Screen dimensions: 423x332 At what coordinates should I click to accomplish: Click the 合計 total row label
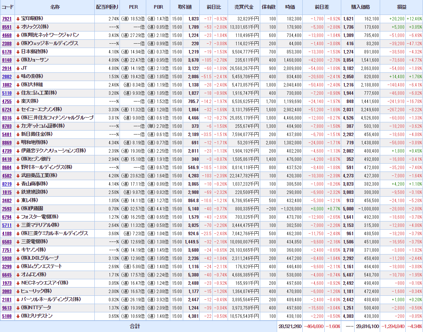pos(135,326)
